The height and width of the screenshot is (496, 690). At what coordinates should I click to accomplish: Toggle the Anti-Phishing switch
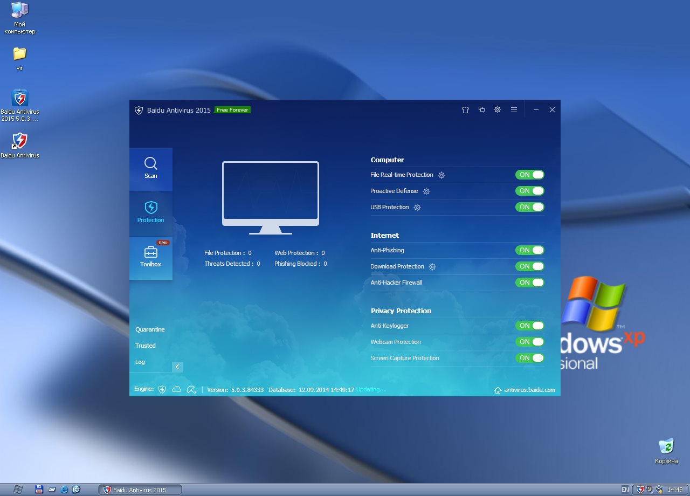530,250
